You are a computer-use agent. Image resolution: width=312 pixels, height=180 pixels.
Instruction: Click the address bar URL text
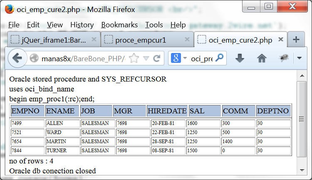coord(83,59)
